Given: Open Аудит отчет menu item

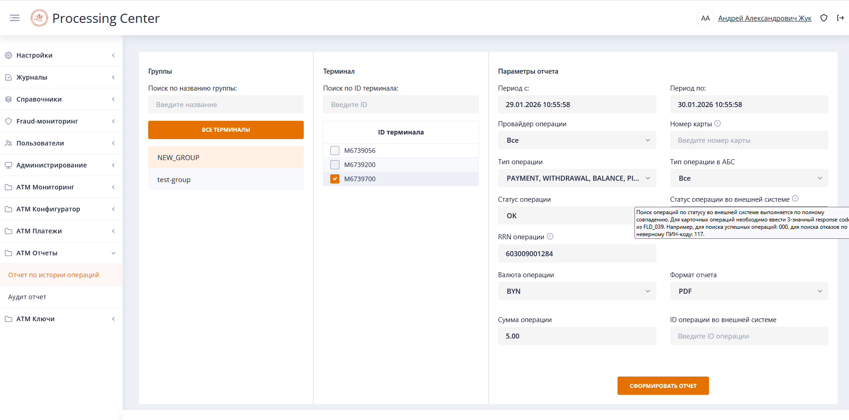Looking at the screenshot, I should coord(27,297).
